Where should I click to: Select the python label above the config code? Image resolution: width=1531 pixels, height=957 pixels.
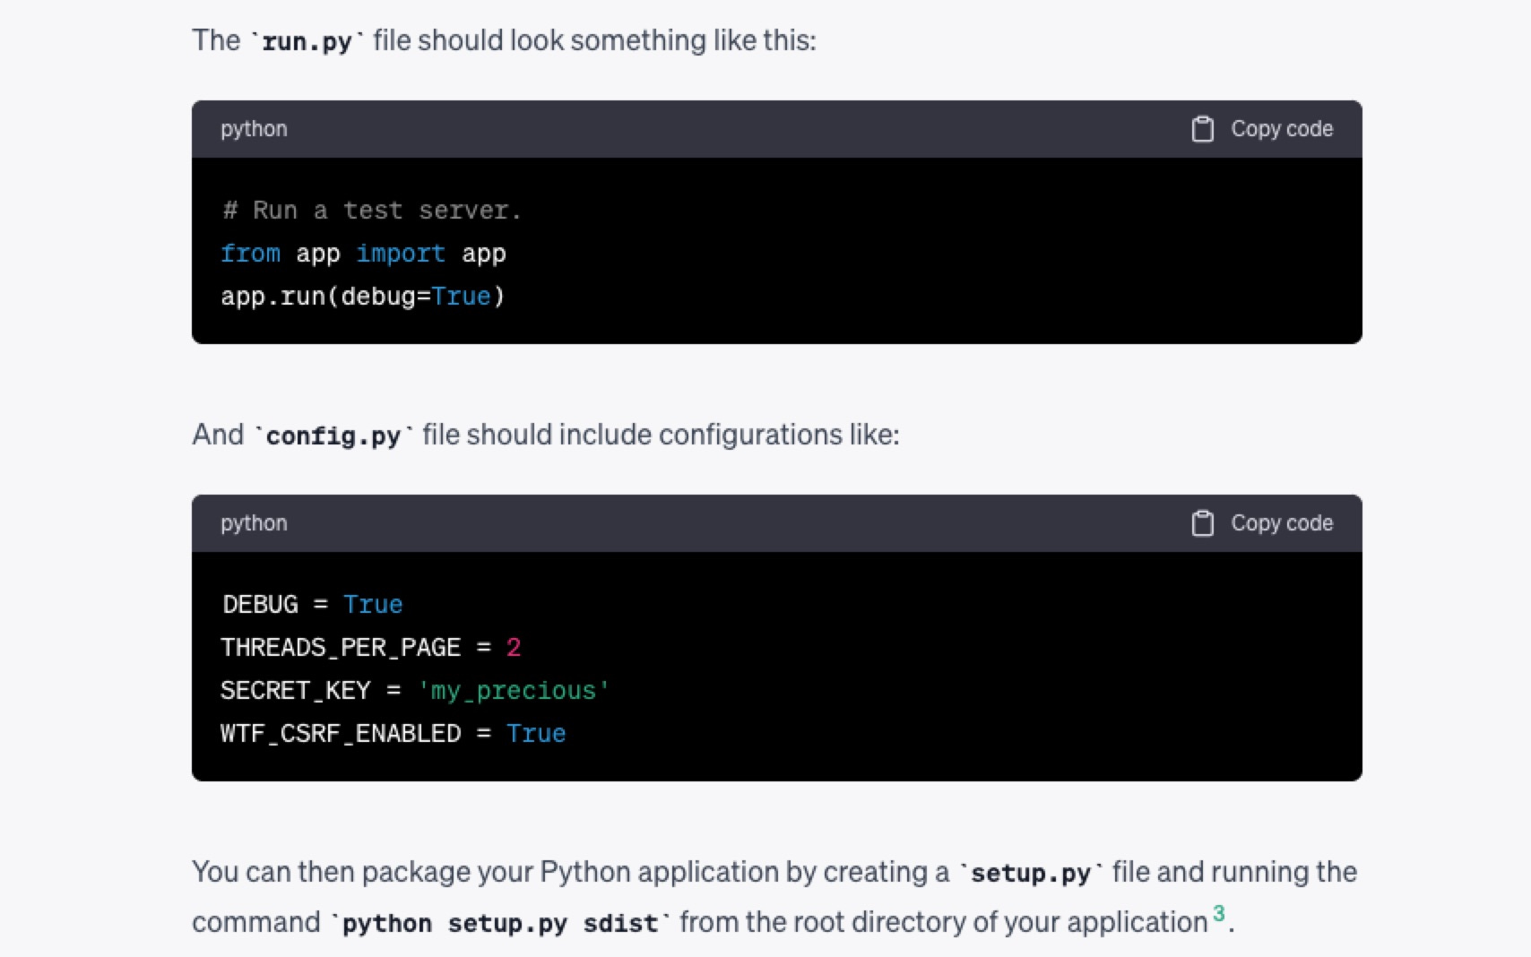[254, 522]
